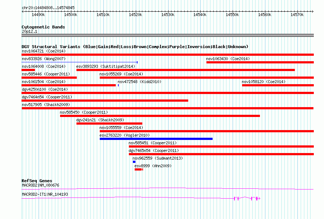Image resolution: width=324 pixels, height=219 pixels.
Task: Click the 20p12.1 gray cytogenetic band
Action: (x=167, y=35)
